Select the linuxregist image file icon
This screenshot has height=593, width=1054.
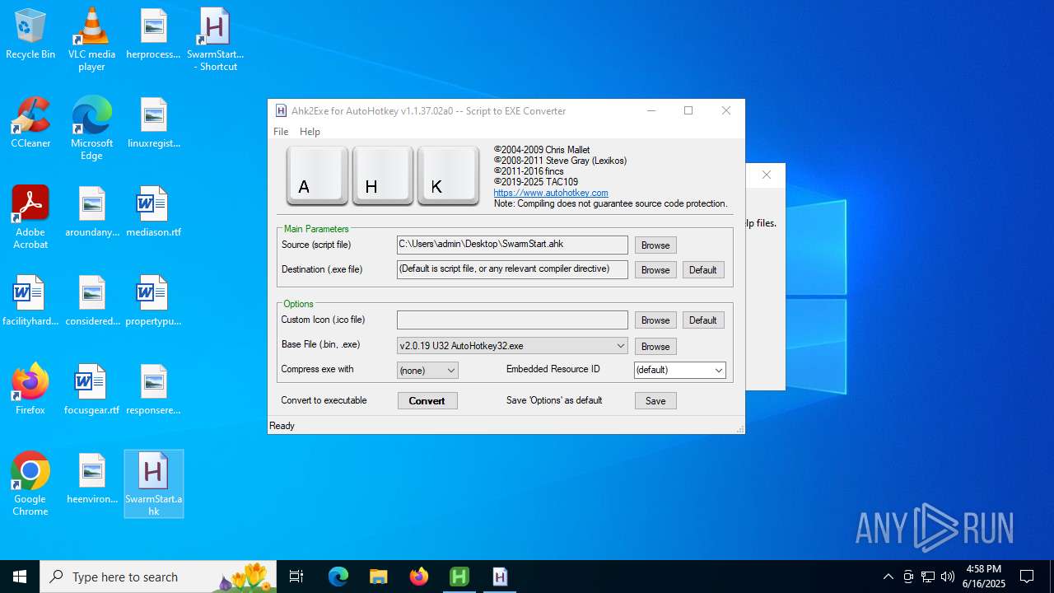[x=153, y=123]
